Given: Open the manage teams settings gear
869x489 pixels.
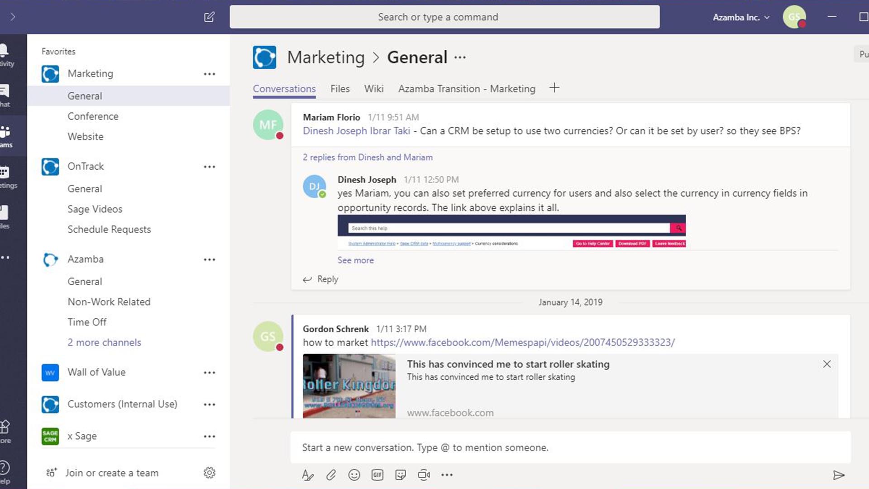Looking at the screenshot, I should (x=209, y=473).
